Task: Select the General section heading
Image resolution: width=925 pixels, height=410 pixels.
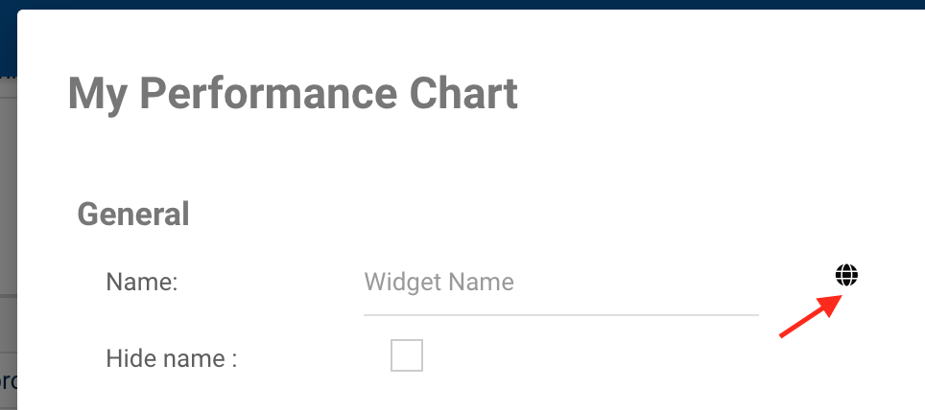Action: [x=133, y=214]
